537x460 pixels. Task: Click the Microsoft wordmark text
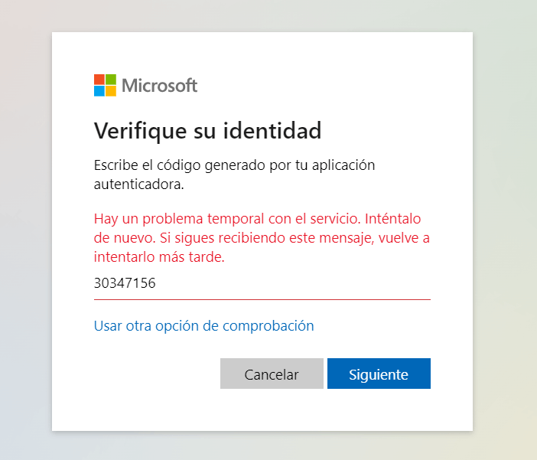[160, 86]
